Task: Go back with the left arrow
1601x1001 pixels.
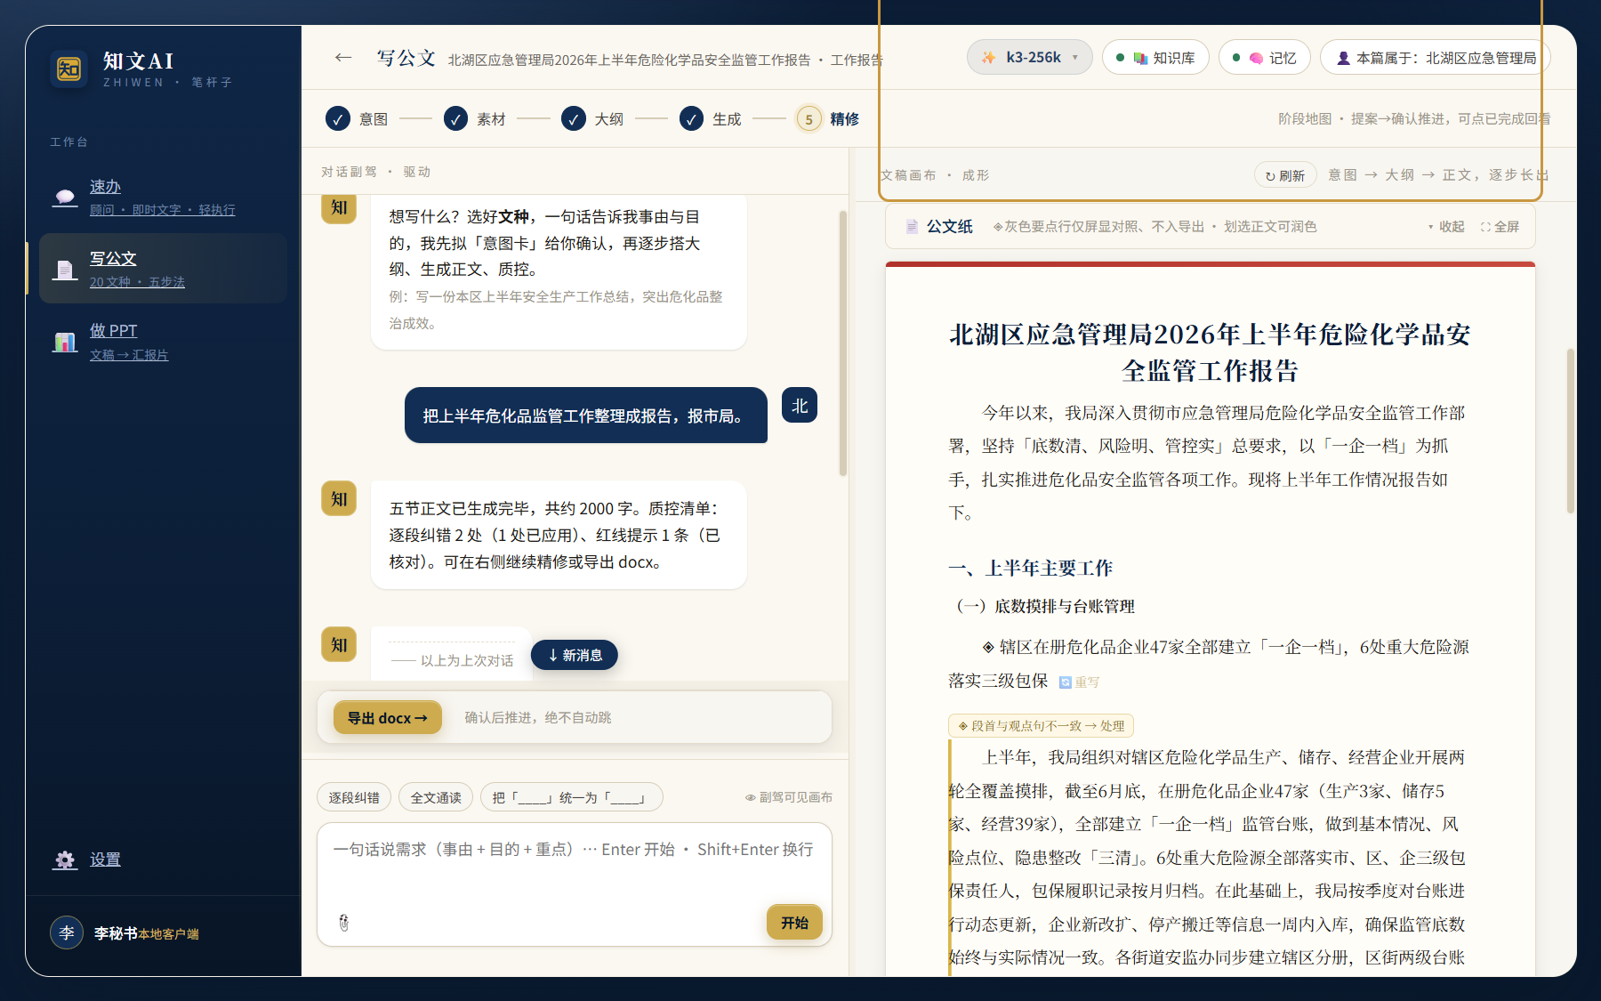Action: pyautogui.click(x=343, y=58)
